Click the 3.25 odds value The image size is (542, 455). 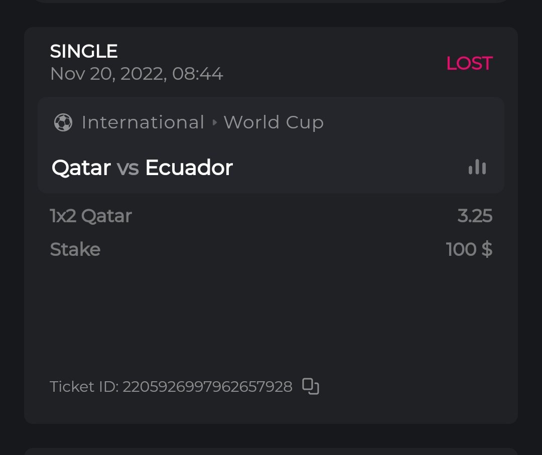475,216
